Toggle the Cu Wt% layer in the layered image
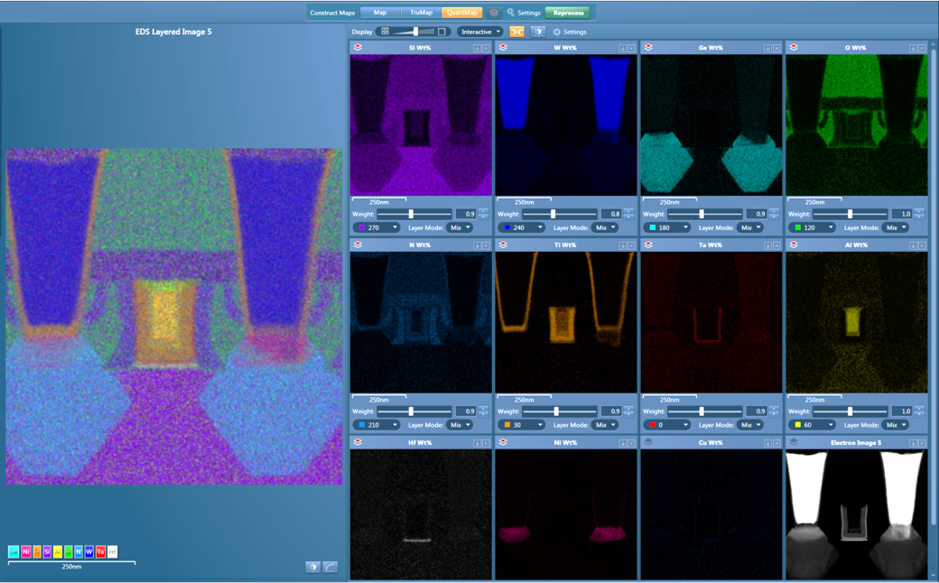This screenshot has height=583, width=939. 648,443
